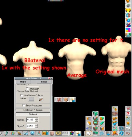
Task: Click the colour palette wheel icon in bottom toolbar
Action: coord(13,133)
